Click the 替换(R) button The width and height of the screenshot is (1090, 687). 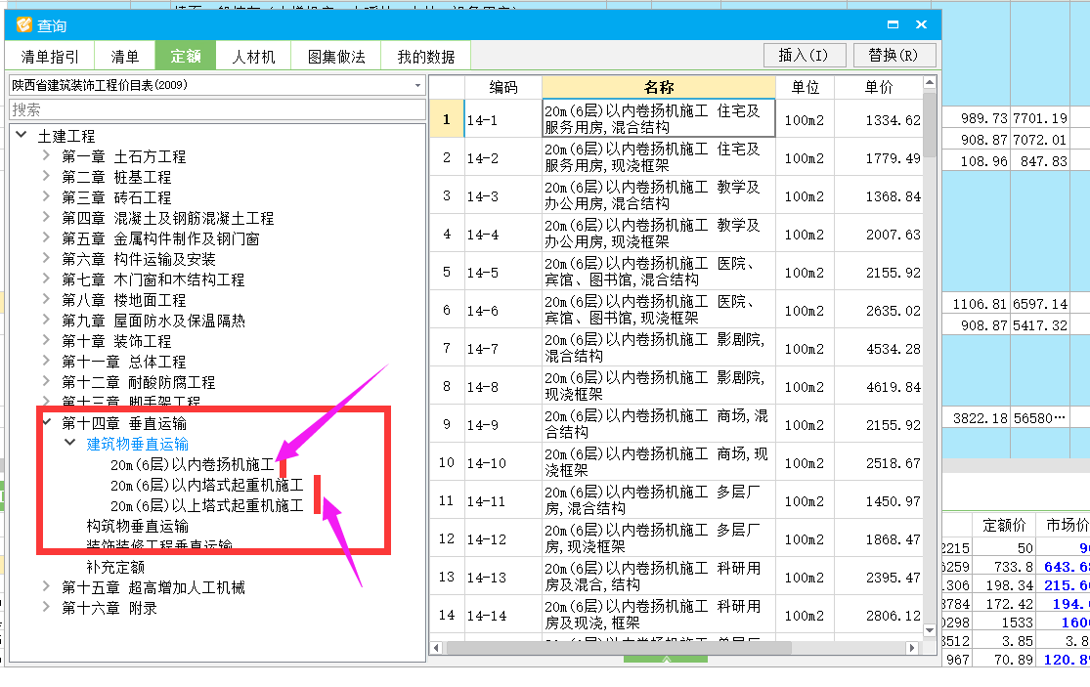[894, 55]
